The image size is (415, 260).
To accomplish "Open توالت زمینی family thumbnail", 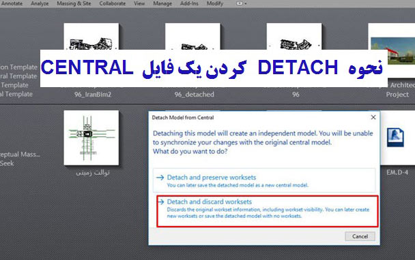I will (91, 137).
